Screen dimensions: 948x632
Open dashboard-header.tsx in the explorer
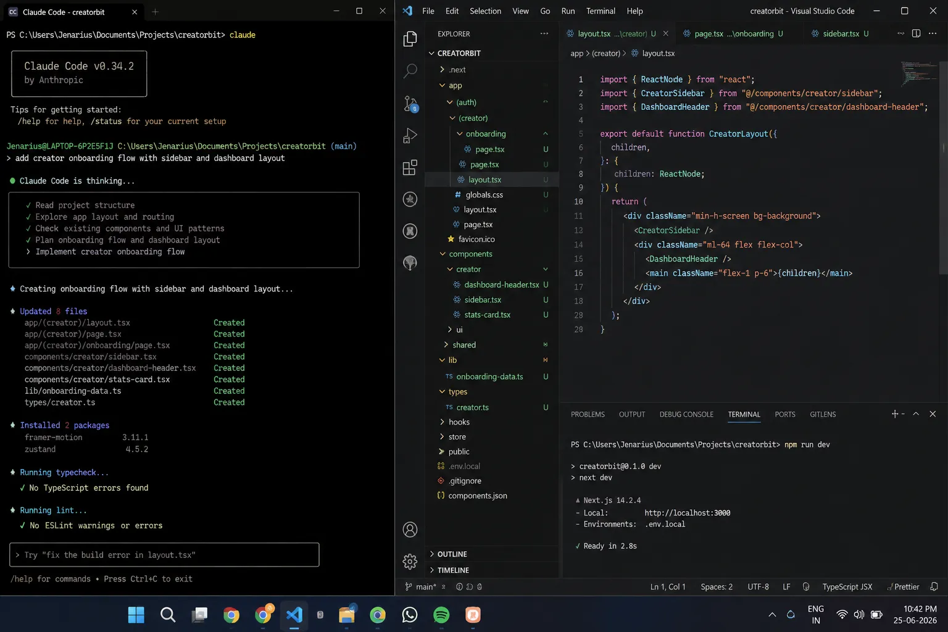(x=501, y=285)
